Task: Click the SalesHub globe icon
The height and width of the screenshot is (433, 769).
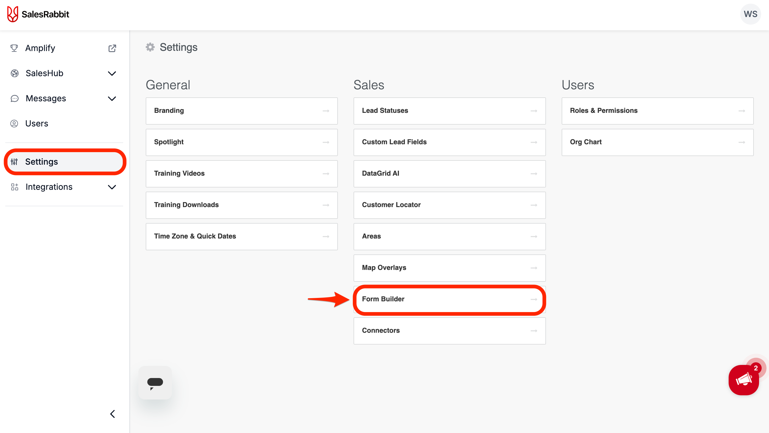Action: coord(14,73)
